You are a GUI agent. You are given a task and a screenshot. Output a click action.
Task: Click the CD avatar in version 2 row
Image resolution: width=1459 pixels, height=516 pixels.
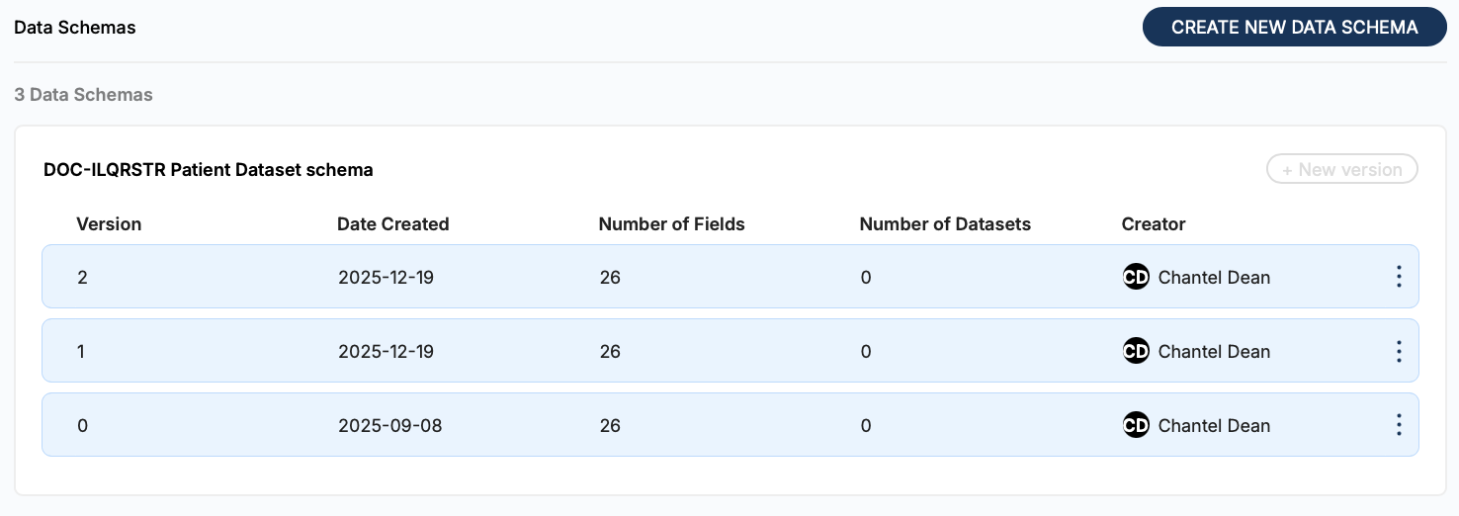point(1136,277)
